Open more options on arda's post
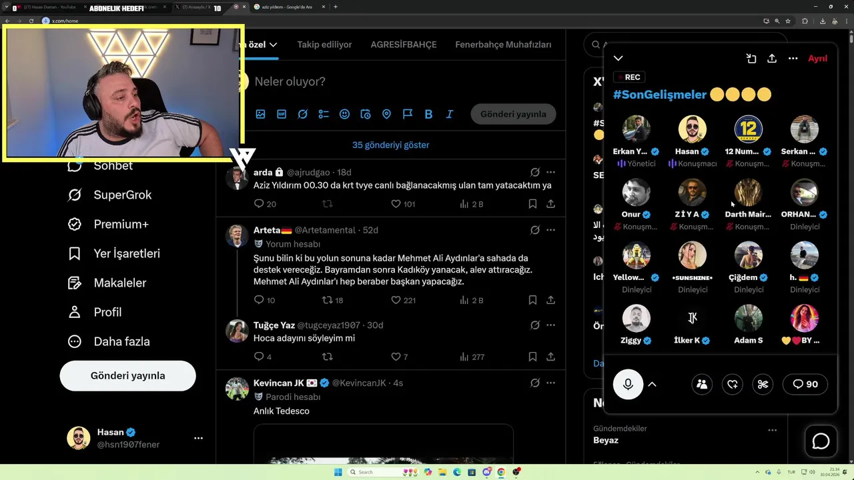The height and width of the screenshot is (480, 854). coord(550,173)
